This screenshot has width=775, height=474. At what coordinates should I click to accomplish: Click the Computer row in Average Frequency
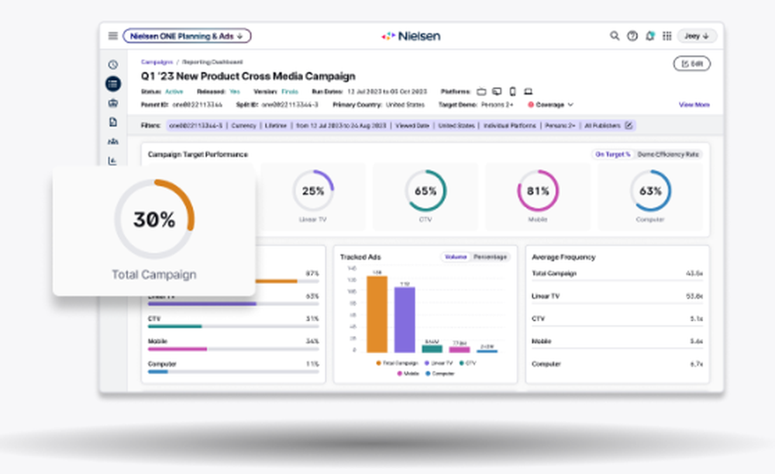pos(618,364)
